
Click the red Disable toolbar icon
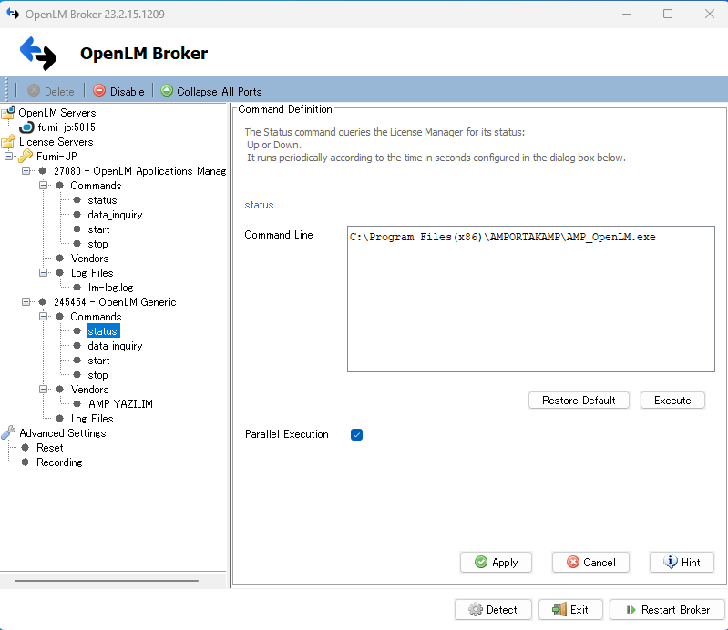[x=99, y=91]
